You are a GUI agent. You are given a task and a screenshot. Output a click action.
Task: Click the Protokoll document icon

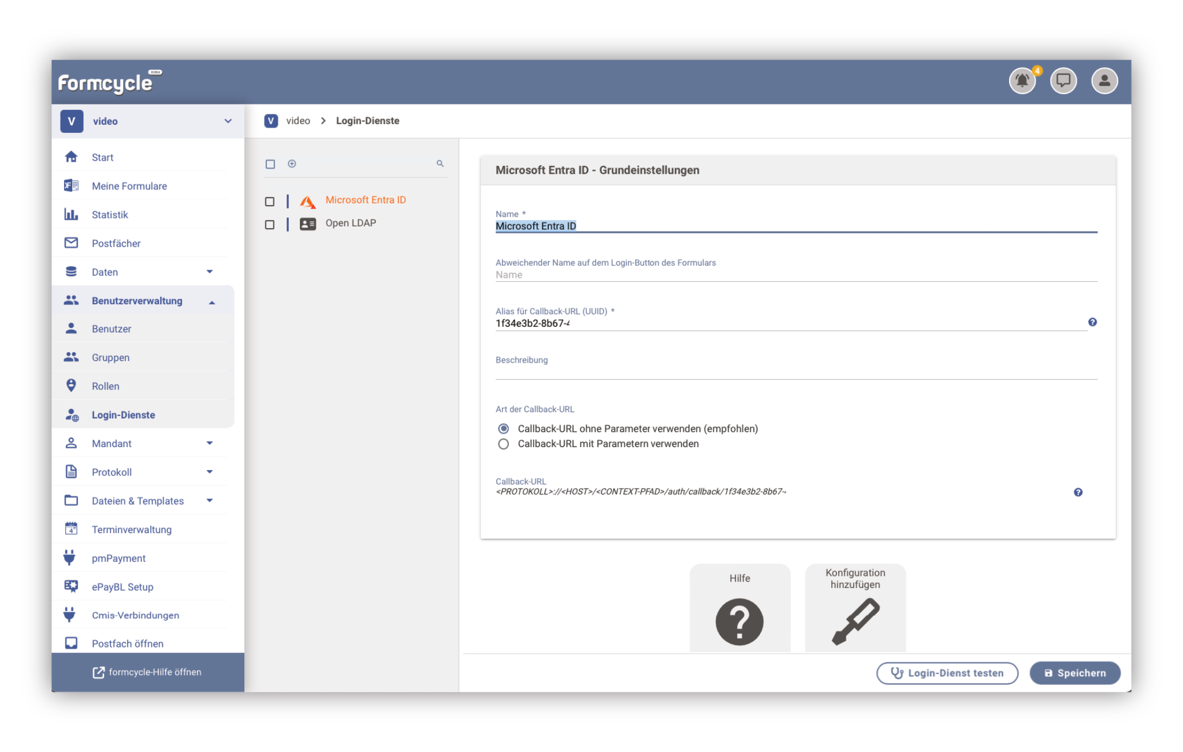click(71, 472)
